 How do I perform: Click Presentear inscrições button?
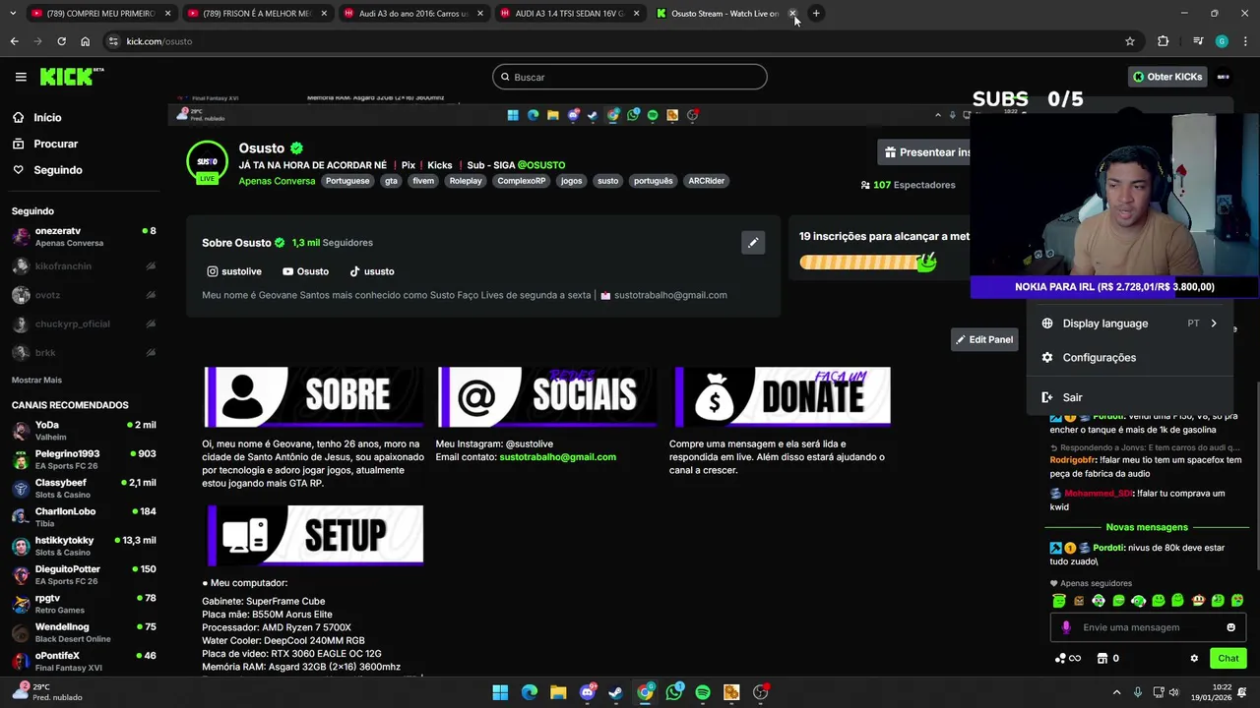[x=925, y=152]
